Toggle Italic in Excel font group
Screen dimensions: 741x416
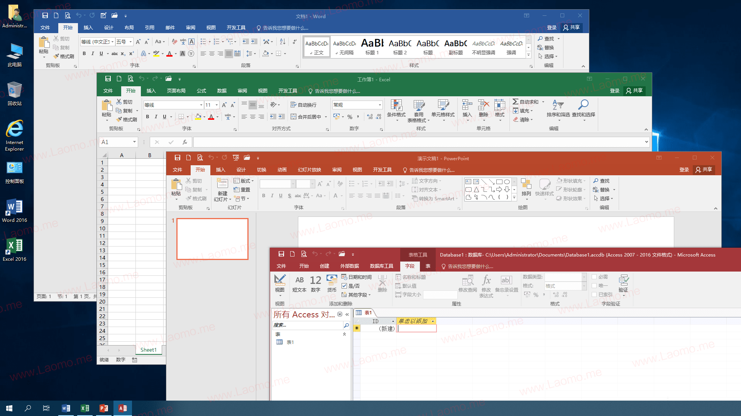[x=156, y=117]
